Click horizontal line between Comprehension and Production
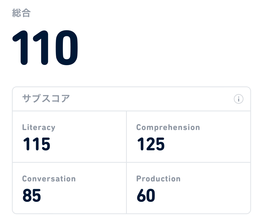Viewport: 264px width, 224px height. point(188,162)
